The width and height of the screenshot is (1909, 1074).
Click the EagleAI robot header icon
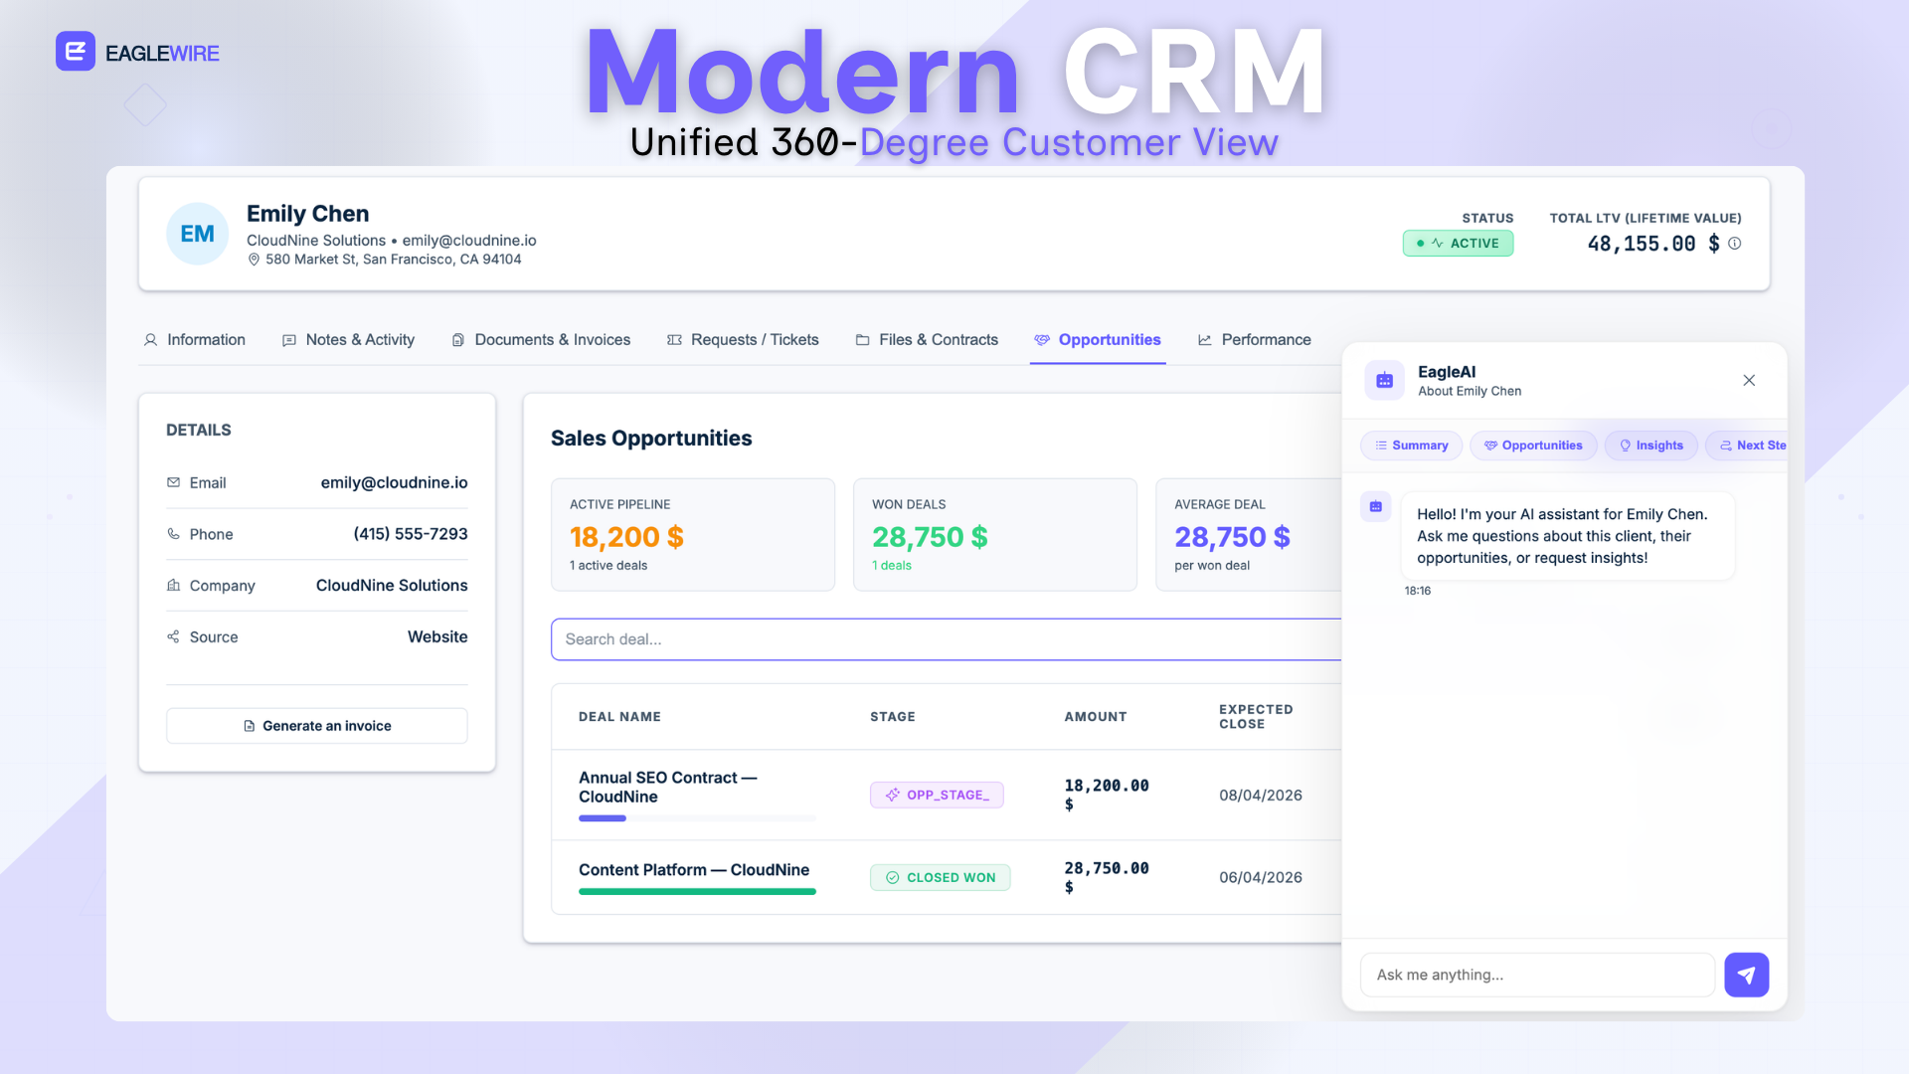pos(1384,380)
